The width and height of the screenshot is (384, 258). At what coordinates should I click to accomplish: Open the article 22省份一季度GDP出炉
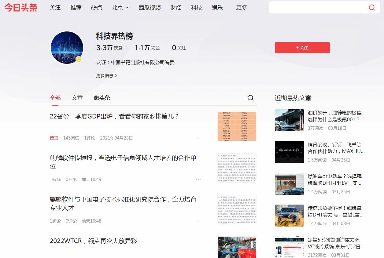(x=114, y=116)
